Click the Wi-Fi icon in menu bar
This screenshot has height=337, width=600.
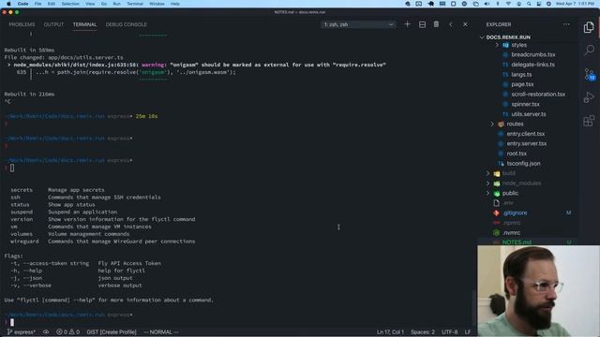508,4
